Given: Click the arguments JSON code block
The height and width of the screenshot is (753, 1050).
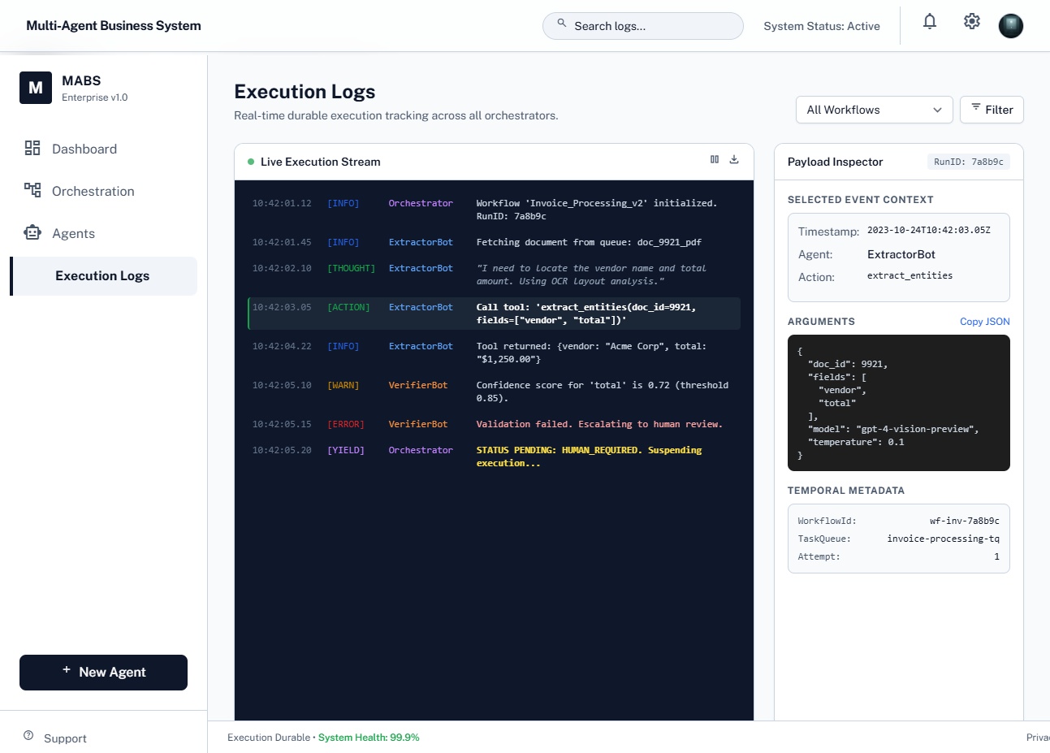Looking at the screenshot, I should (899, 403).
